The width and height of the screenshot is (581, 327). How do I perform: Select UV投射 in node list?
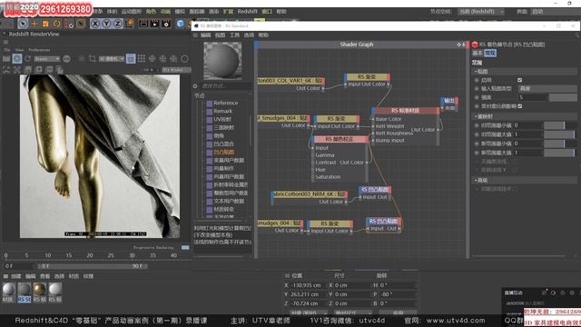(x=222, y=119)
